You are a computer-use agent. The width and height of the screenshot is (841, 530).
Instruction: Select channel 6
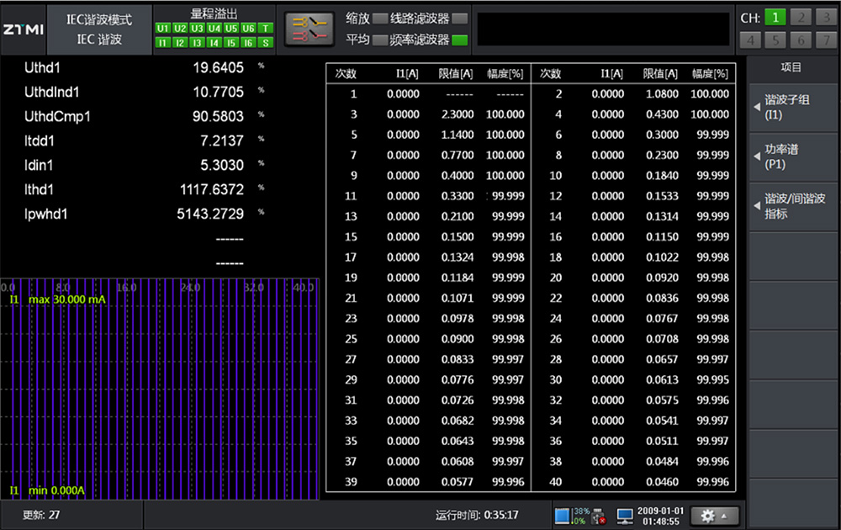[801, 40]
